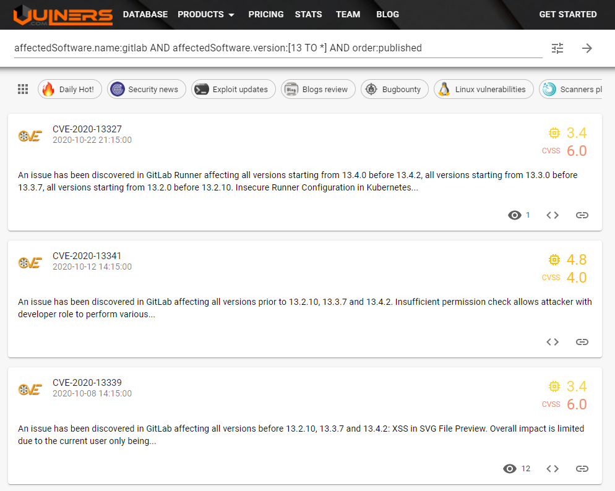Click into the search query field

coord(277,48)
